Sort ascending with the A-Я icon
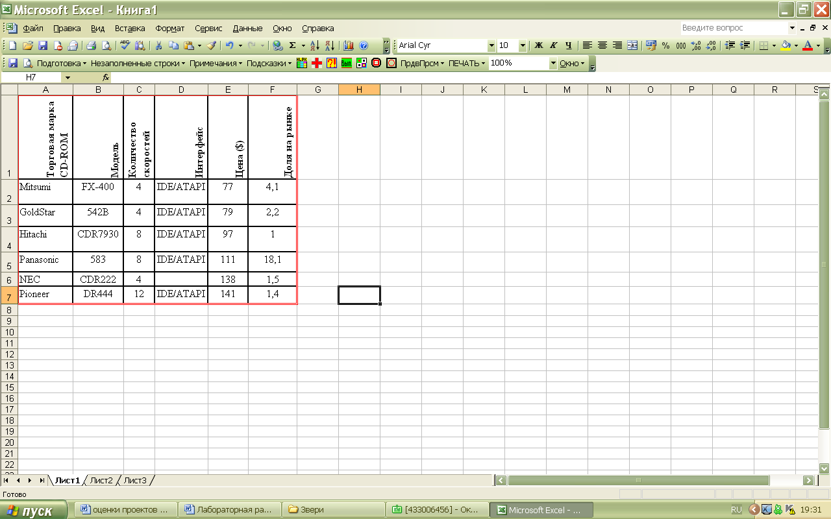Image resolution: width=831 pixels, height=519 pixels. 315,45
